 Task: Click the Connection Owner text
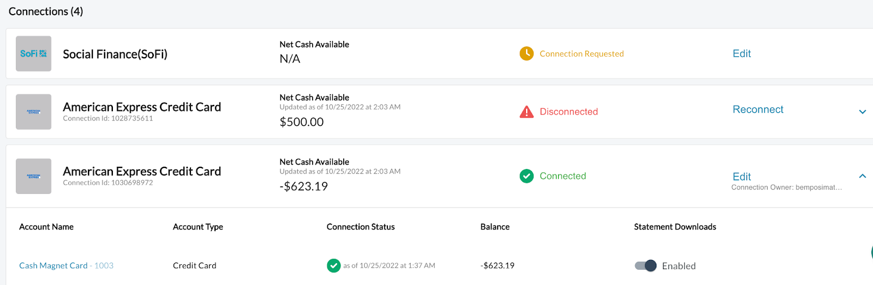pos(786,187)
